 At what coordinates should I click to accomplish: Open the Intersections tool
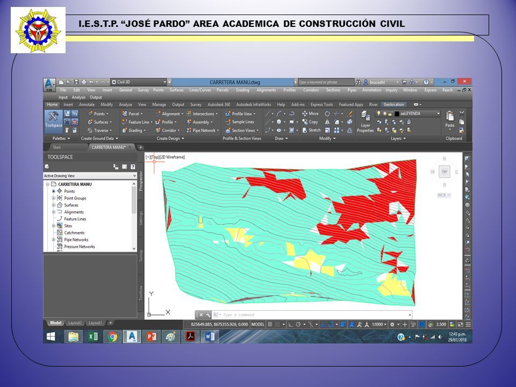pyautogui.click(x=202, y=114)
